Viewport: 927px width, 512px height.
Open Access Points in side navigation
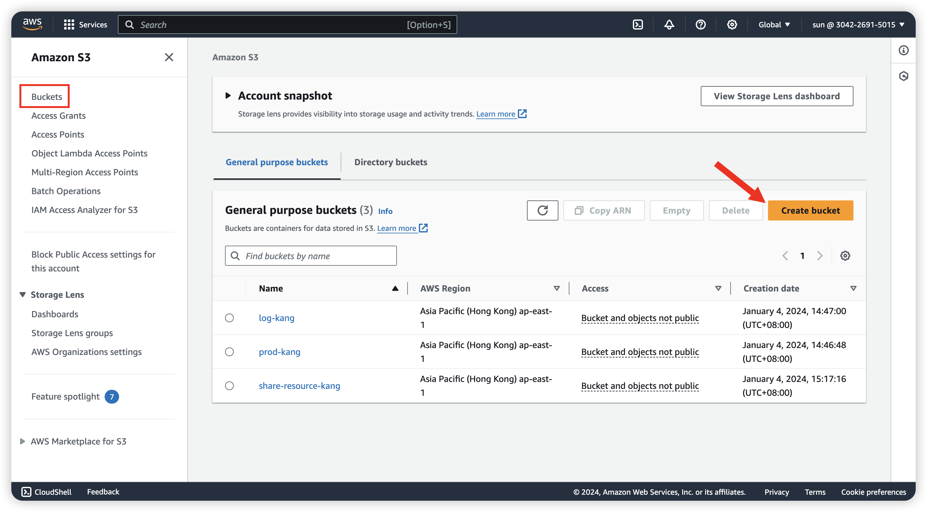tap(58, 134)
